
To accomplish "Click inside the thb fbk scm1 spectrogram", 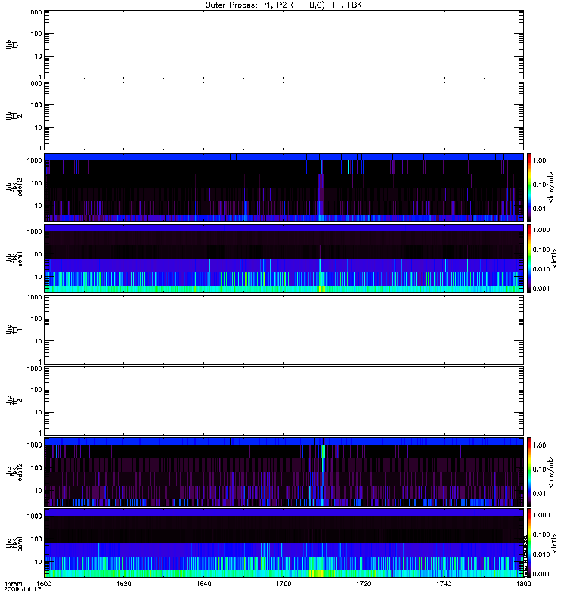I will pos(283,258).
